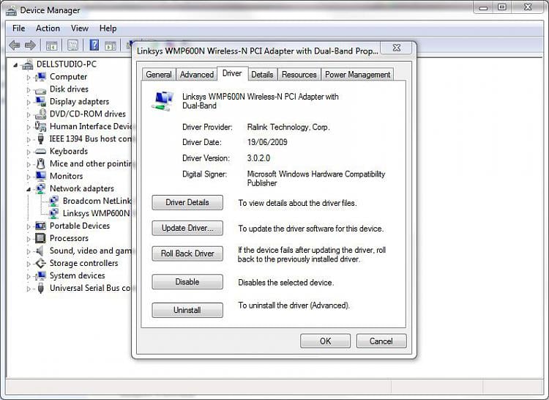Viewport: 549px width, 400px height.
Task: Click the Linksys WMP600N adapter tree icon
Action: (53, 213)
